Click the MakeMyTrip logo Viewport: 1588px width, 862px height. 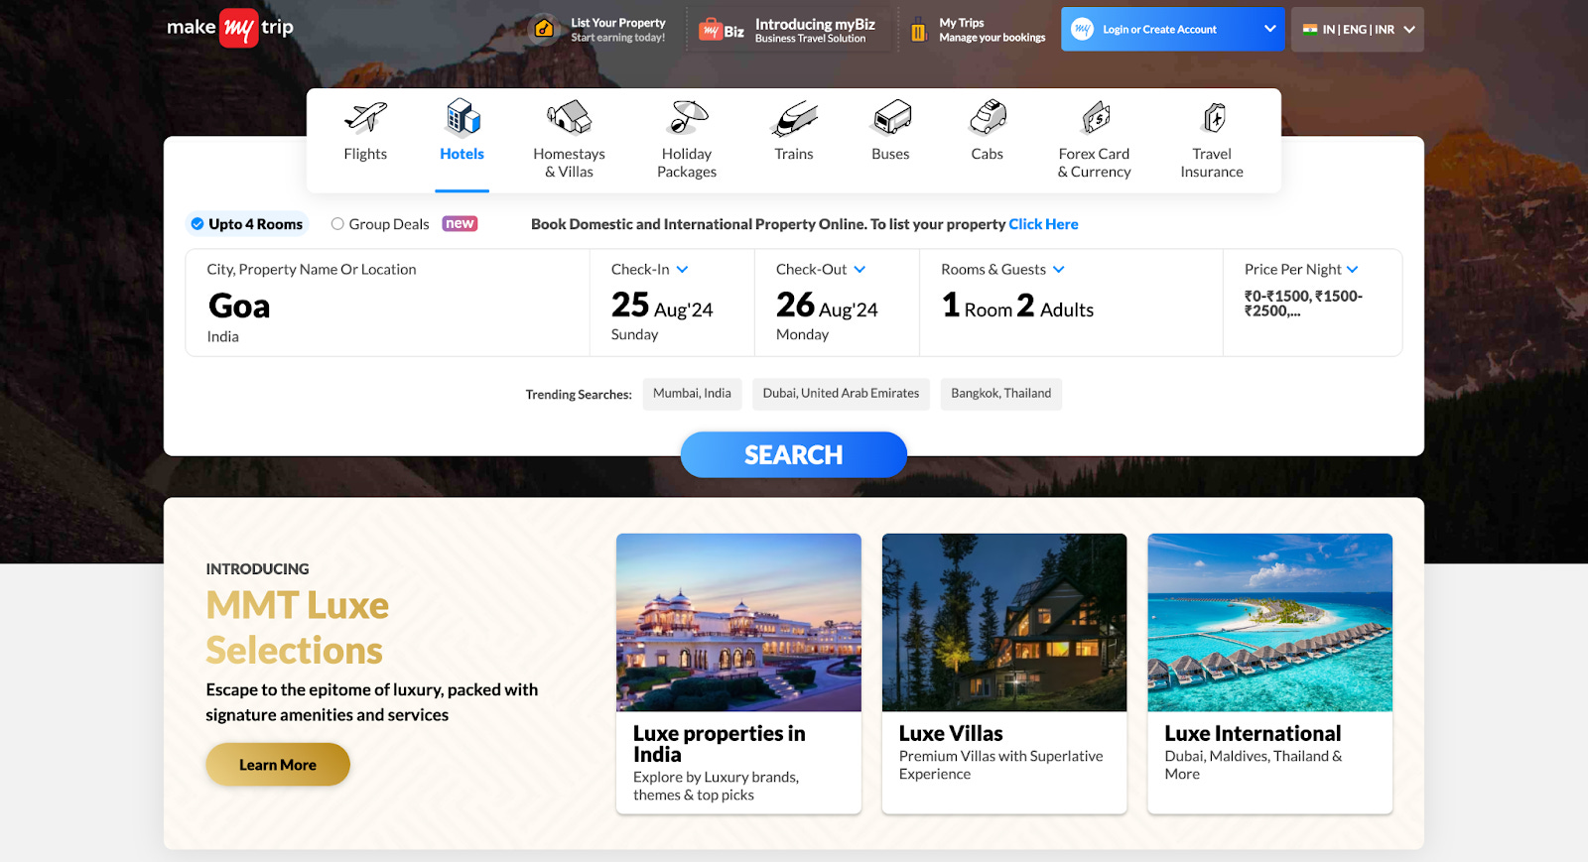(x=230, y=28)
